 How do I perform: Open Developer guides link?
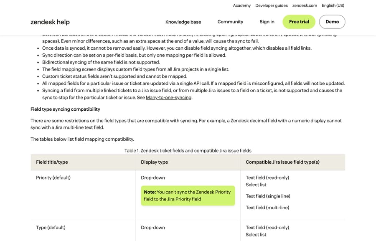272,5
